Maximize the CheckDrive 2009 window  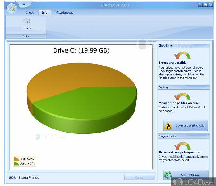206,5
